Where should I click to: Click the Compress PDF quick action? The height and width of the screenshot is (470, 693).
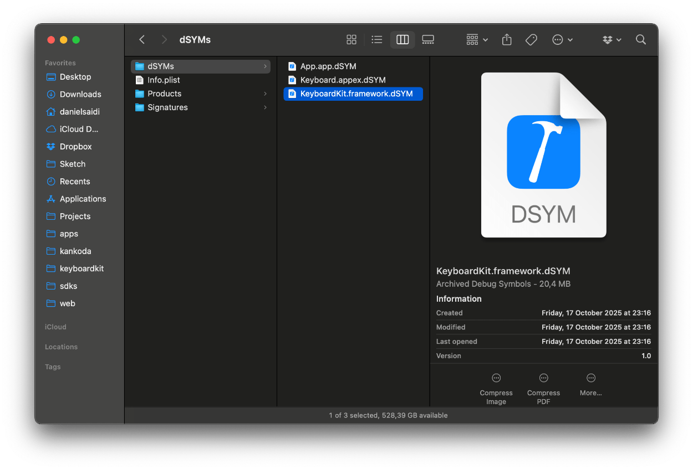(x=543, y=388)
